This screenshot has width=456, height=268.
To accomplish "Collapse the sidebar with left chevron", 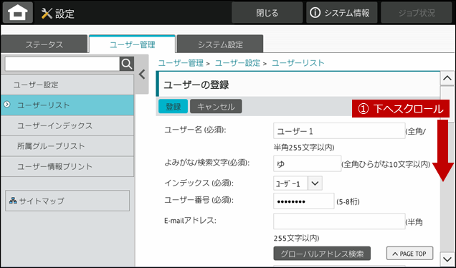I will (142, 75).
